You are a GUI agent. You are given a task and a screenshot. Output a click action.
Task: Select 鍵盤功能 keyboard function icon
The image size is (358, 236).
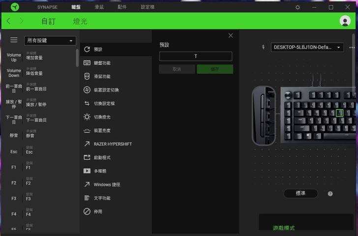coord(87,63)
